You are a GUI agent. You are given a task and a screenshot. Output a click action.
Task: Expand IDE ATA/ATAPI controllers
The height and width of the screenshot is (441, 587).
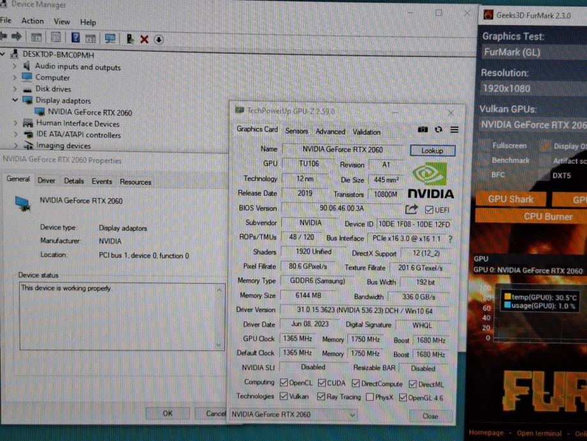[x=15, y=134]
